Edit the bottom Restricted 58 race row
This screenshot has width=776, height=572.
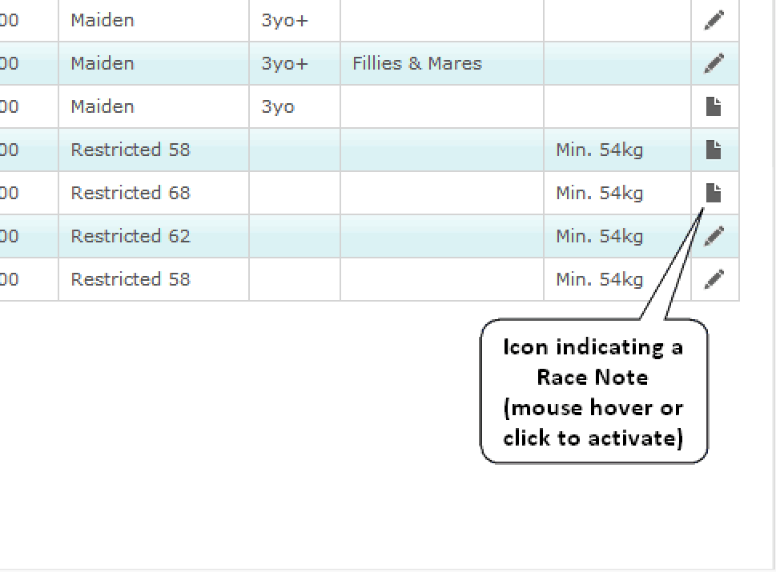click(x=714, y=279)
